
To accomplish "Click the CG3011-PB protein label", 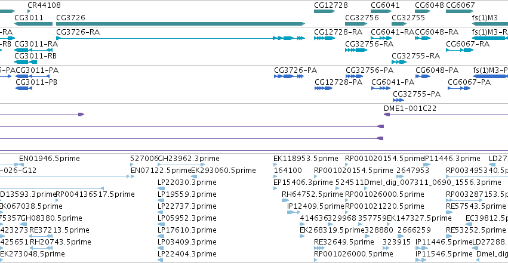I will click(x=36, y=82).
